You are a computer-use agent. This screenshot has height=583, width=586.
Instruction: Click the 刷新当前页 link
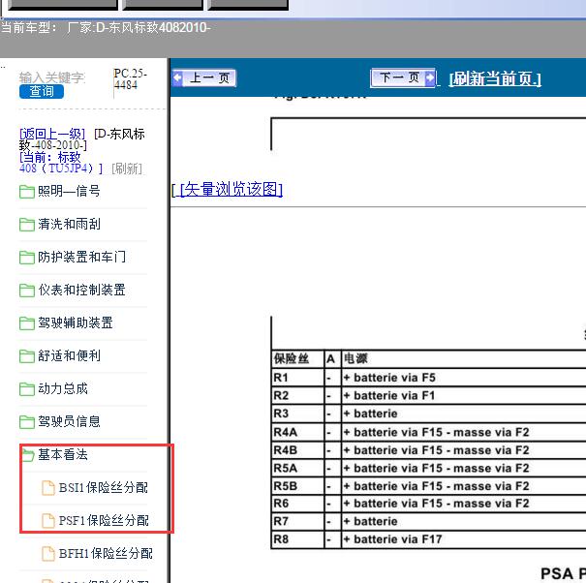point(495,78)
